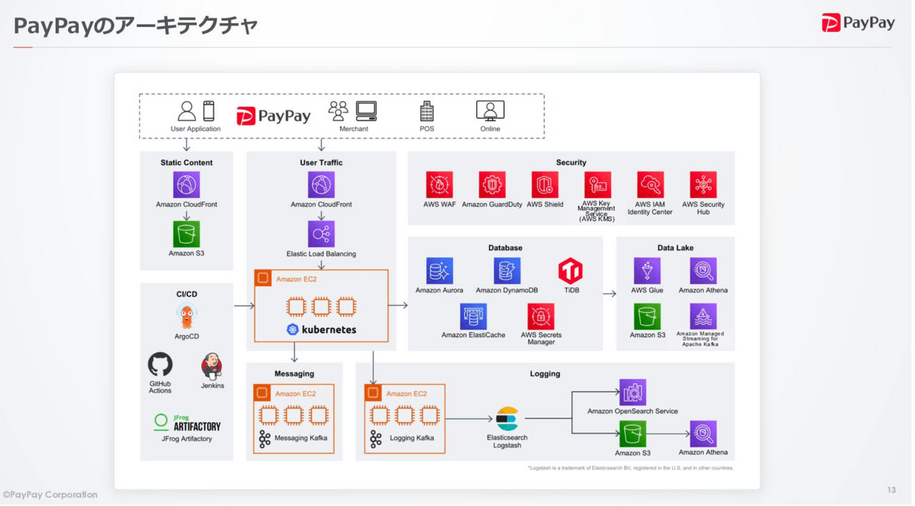Select the Amazon Athena icon in Logging

703,434
